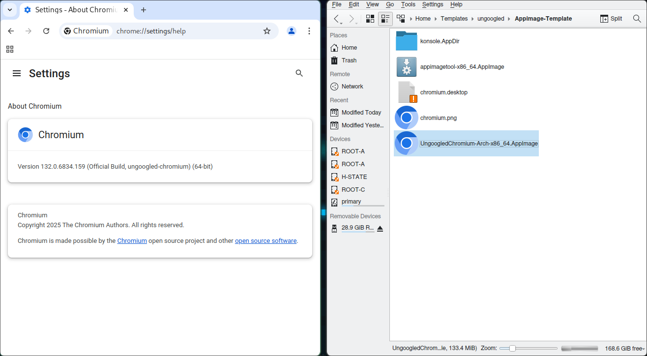Reload the Chromium settings page
This screenshot has width=647, height=356.
pyautogui.click(x=46, y=31)
